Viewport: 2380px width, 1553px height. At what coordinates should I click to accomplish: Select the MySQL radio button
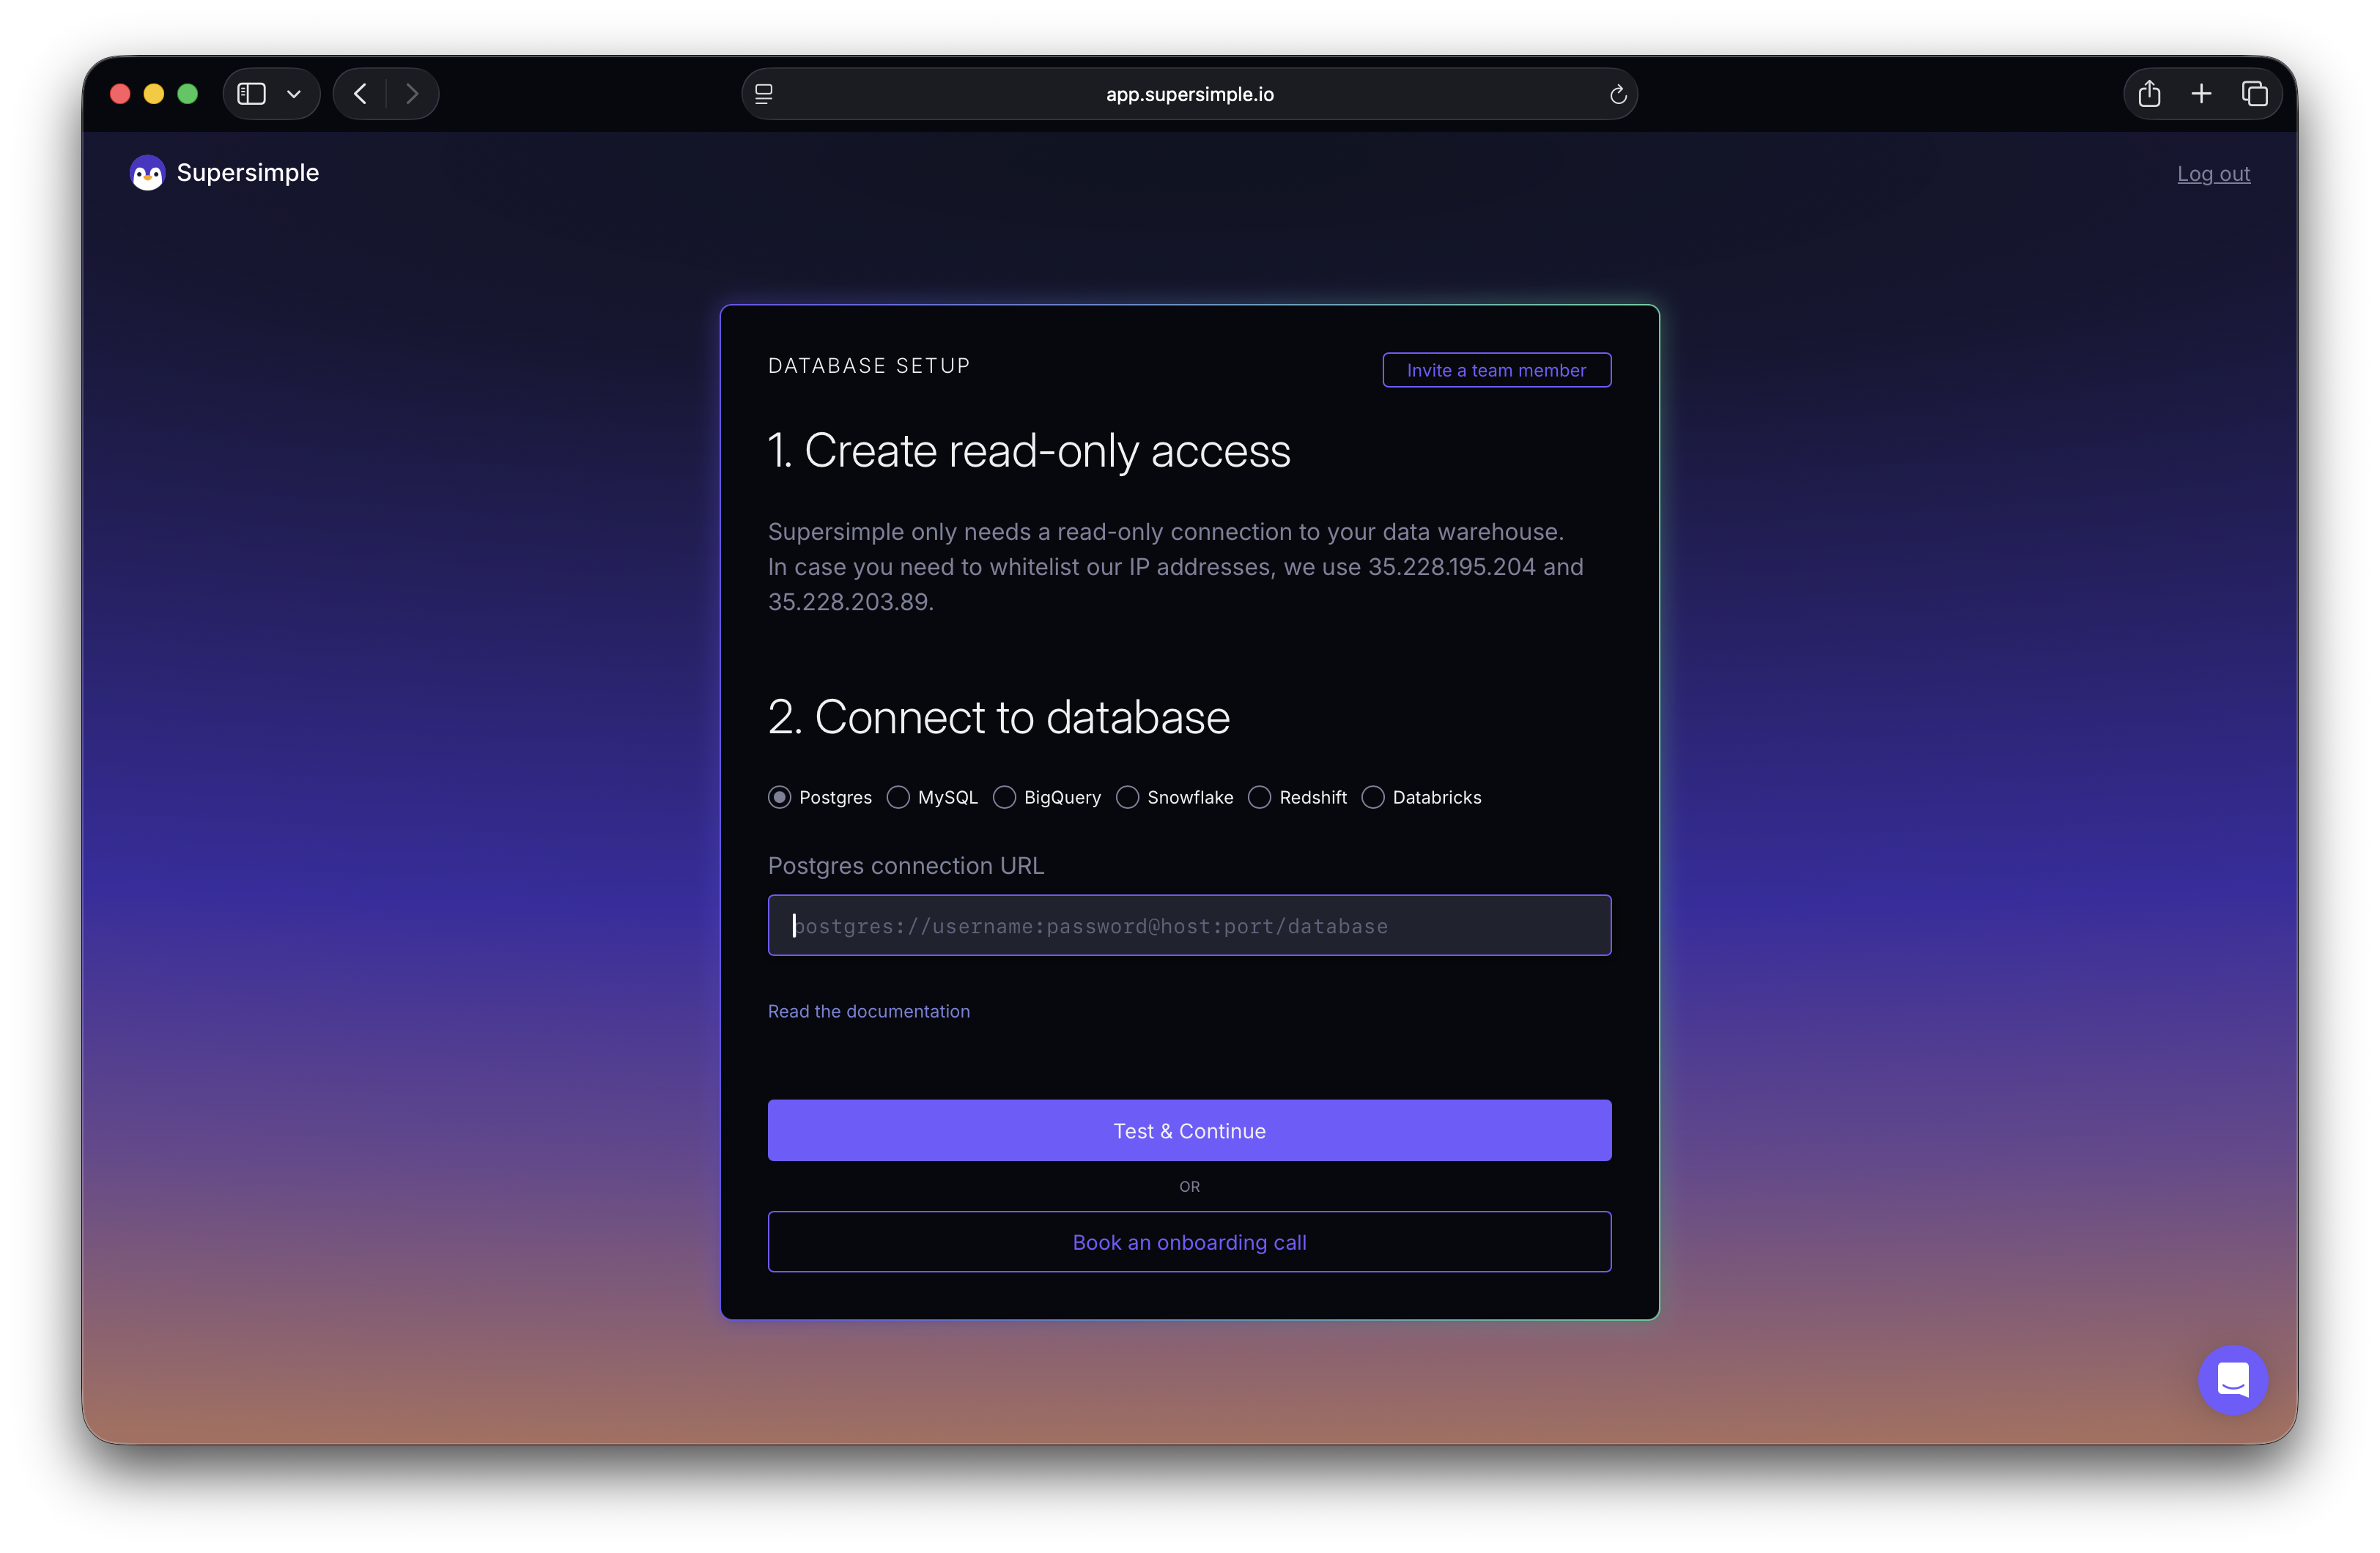click(898, 797)
